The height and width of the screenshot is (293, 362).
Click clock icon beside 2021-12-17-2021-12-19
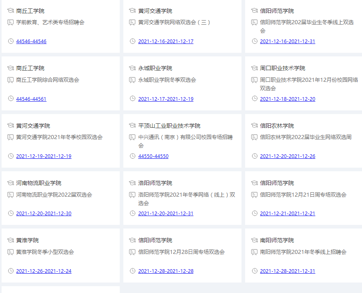[x=132, y=99]
